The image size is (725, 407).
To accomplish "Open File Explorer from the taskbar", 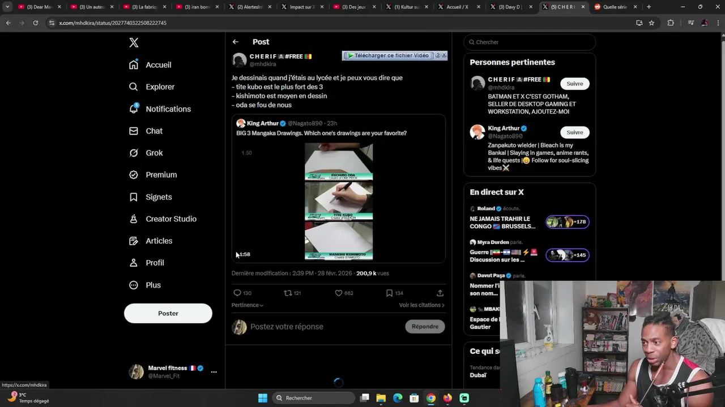I will point(381,398).
